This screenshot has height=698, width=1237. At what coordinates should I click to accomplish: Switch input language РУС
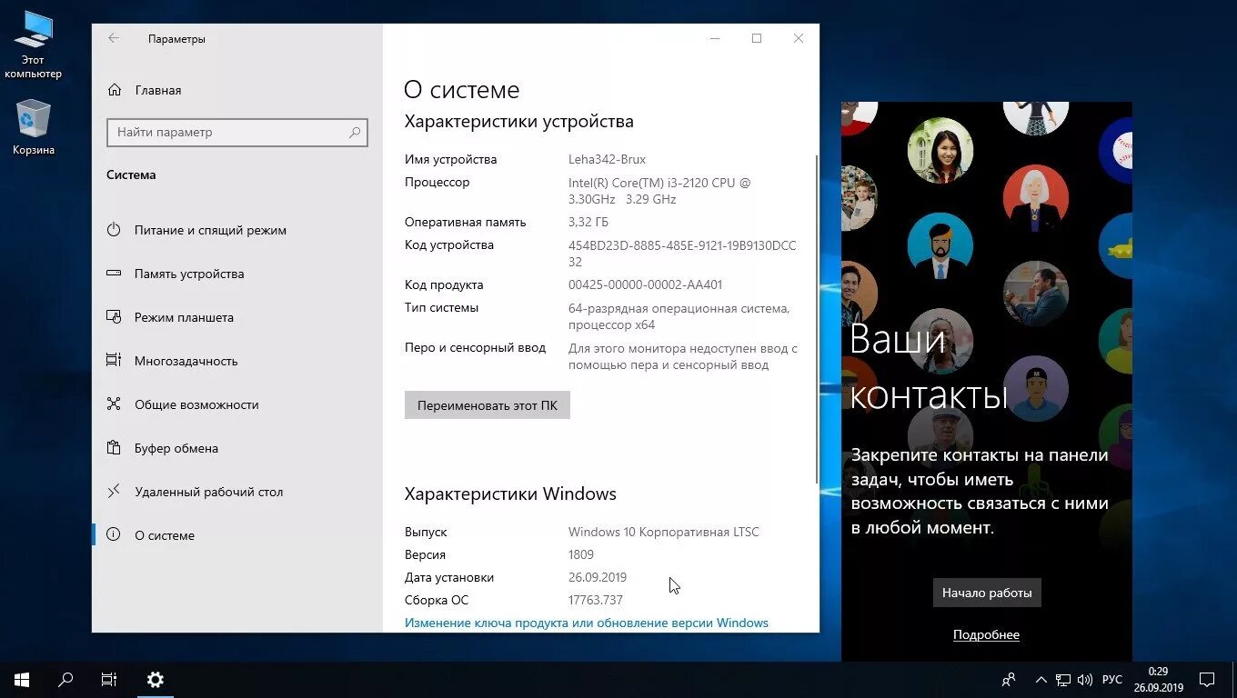click(x=1111, y=680)
